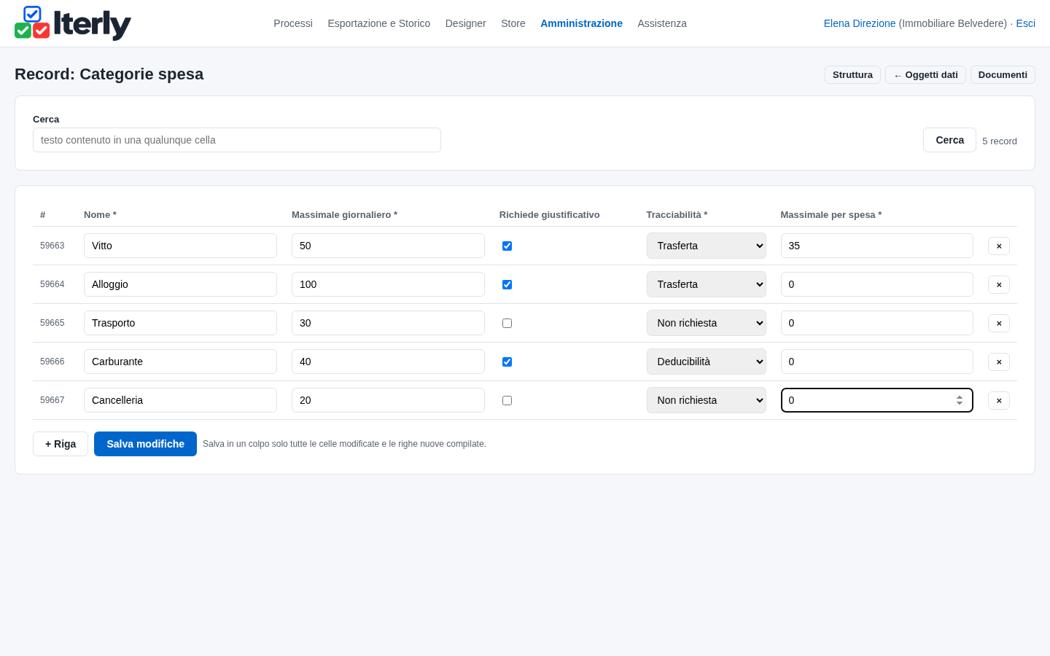Focus the Cerca search text field
This screenshot has height=656, width=1050.
coord(237,140)
